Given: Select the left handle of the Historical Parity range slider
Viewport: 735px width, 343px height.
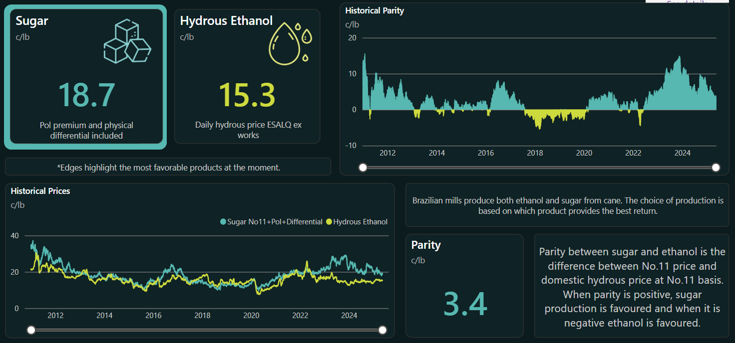Looking at the screenshot, I should pyautogui.click(x=363, y=168).
